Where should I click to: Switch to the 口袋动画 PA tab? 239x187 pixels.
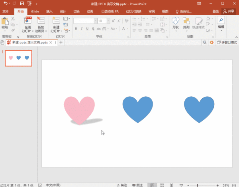pyautogui.click(x=110, y=12)
